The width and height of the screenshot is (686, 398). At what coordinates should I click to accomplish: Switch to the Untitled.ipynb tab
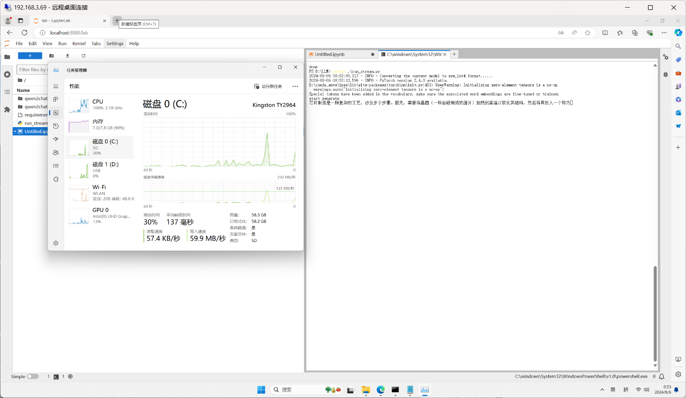coord(341,54)
